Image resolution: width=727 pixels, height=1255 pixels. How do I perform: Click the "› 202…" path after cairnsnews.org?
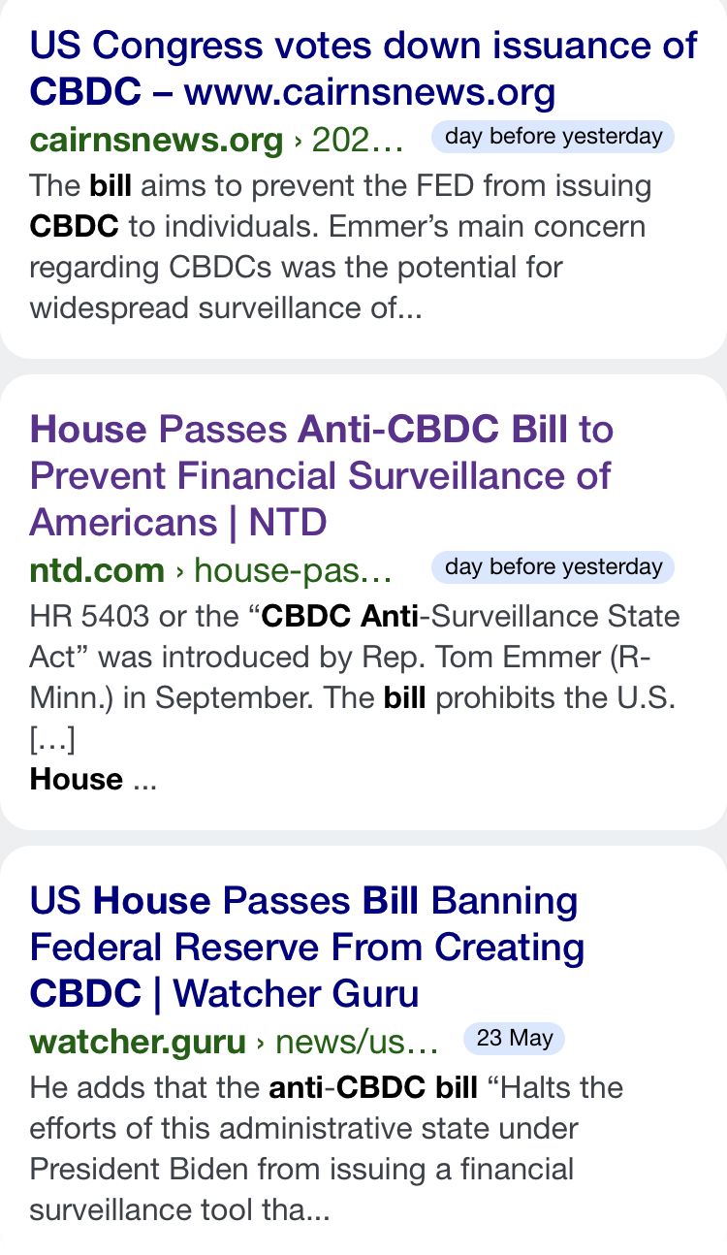point(347,140)
